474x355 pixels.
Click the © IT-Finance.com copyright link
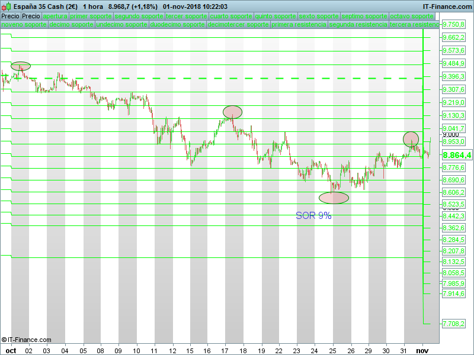(x=26, y=340)
